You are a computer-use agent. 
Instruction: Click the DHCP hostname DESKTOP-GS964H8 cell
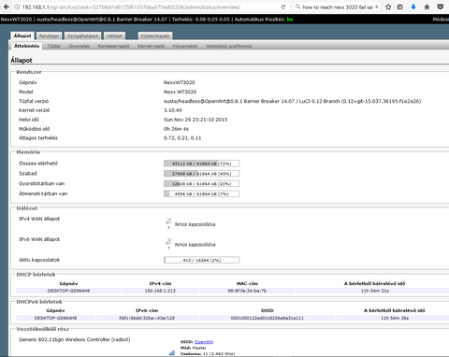[68, 291]
